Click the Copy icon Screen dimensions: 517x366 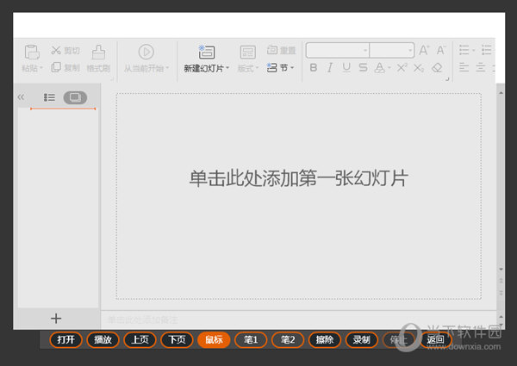pyautogui.click(x=56, y=67)
